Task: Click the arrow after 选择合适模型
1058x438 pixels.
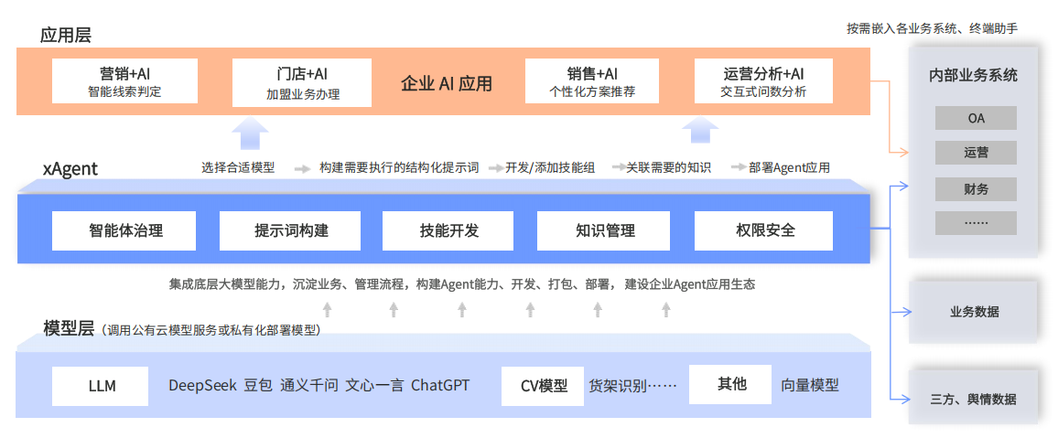Action: [303, 168]
